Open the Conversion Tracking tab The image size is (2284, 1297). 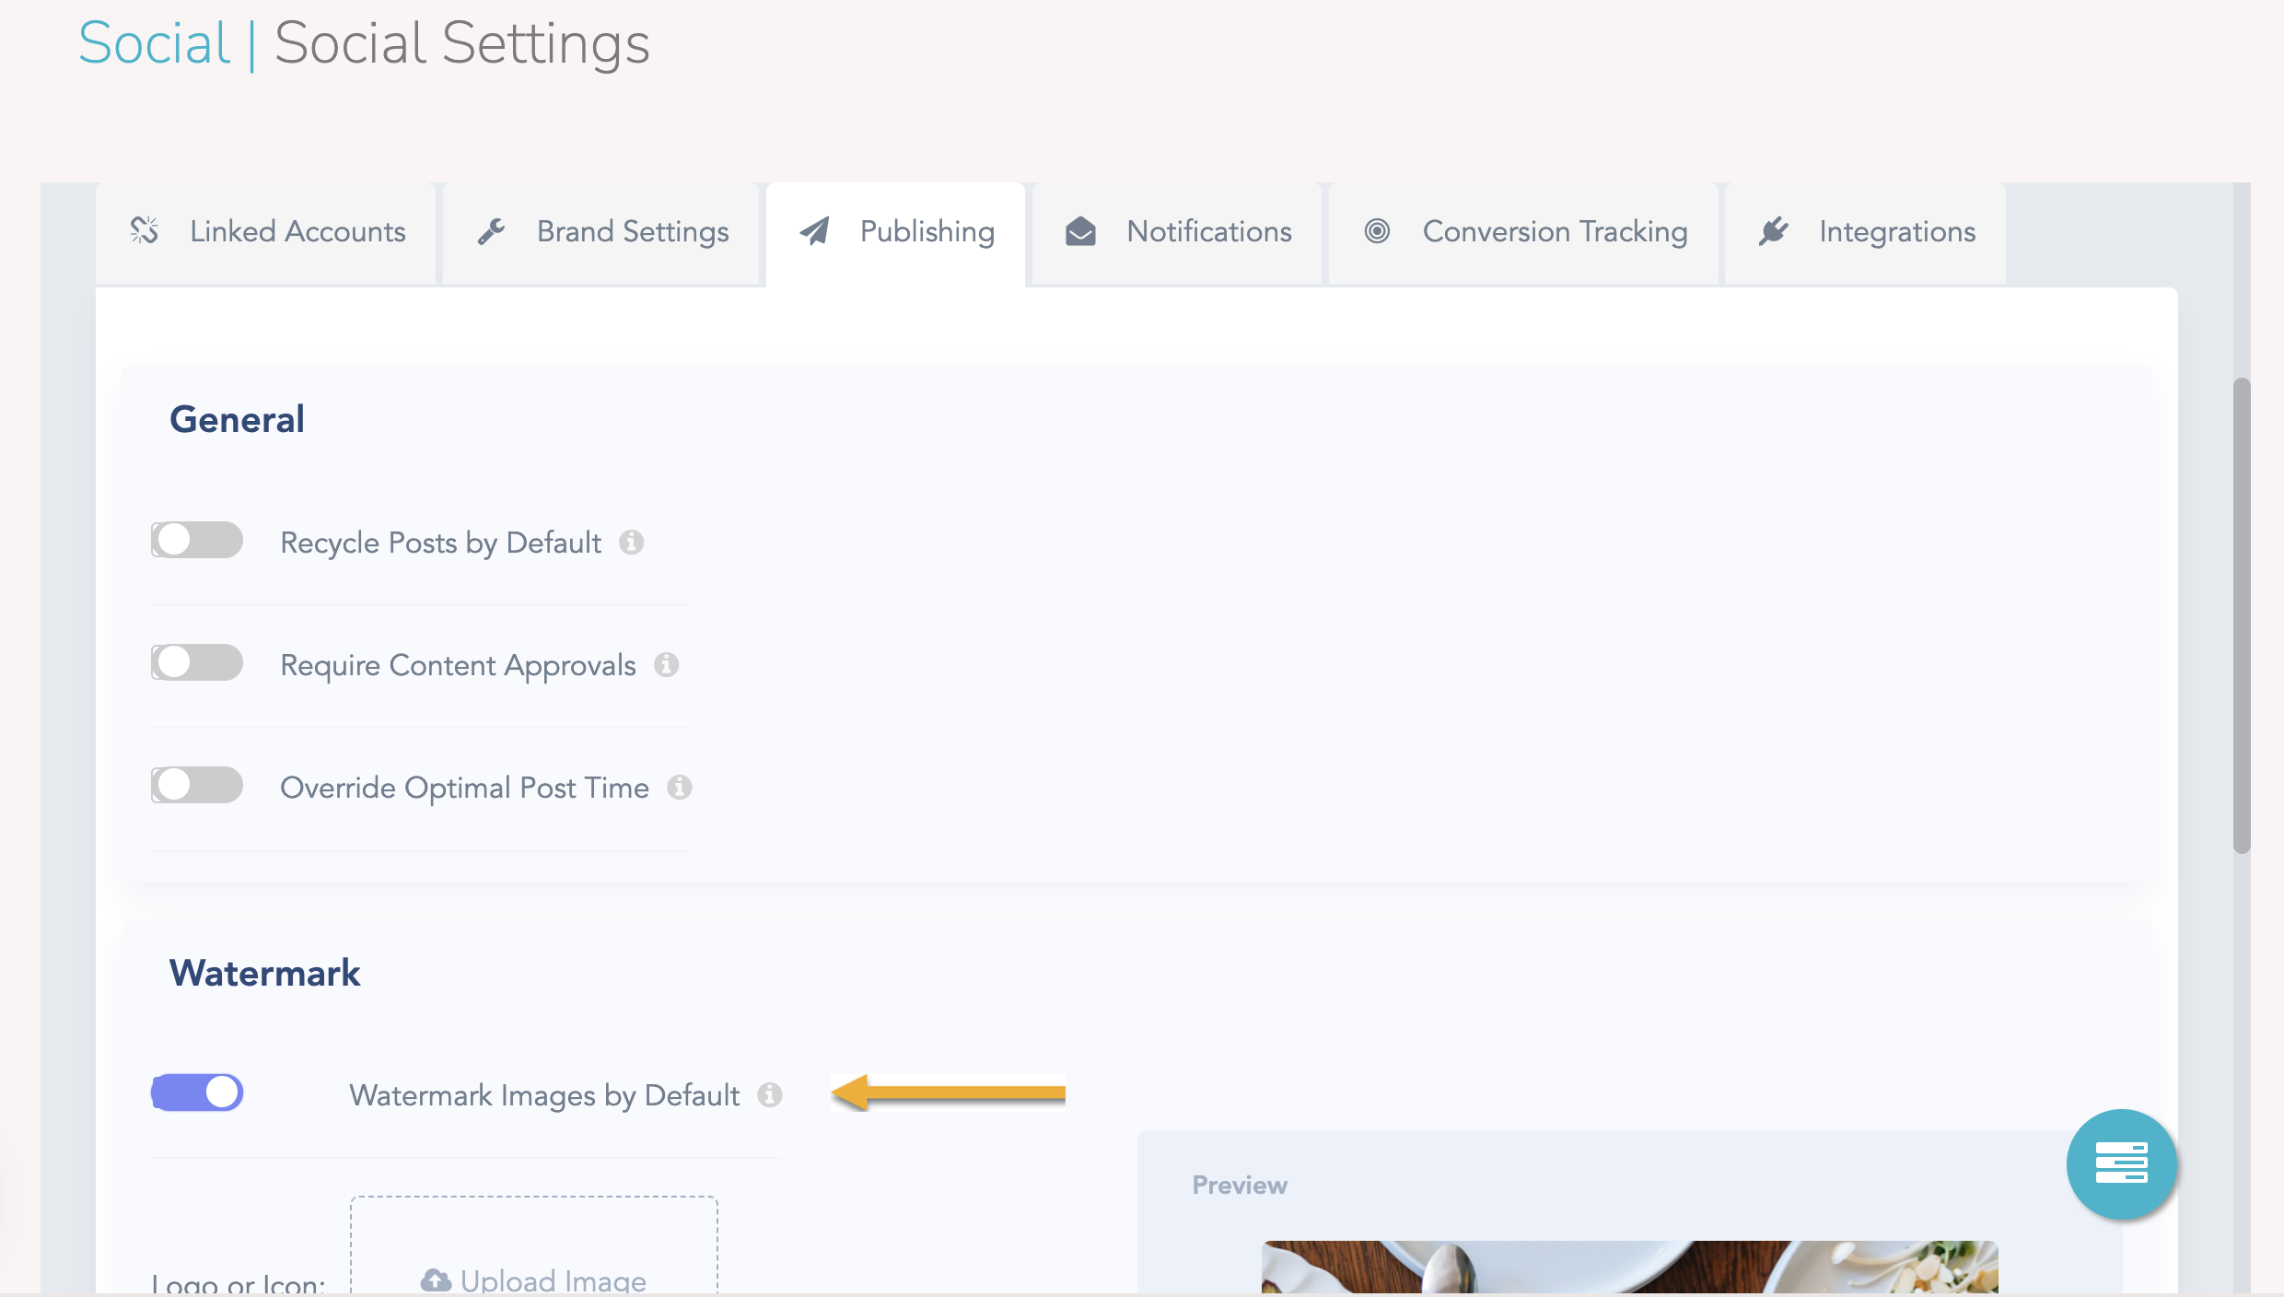[1555, 231]
